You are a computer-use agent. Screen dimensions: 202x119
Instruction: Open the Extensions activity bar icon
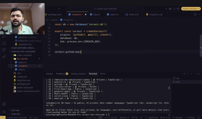4,50
